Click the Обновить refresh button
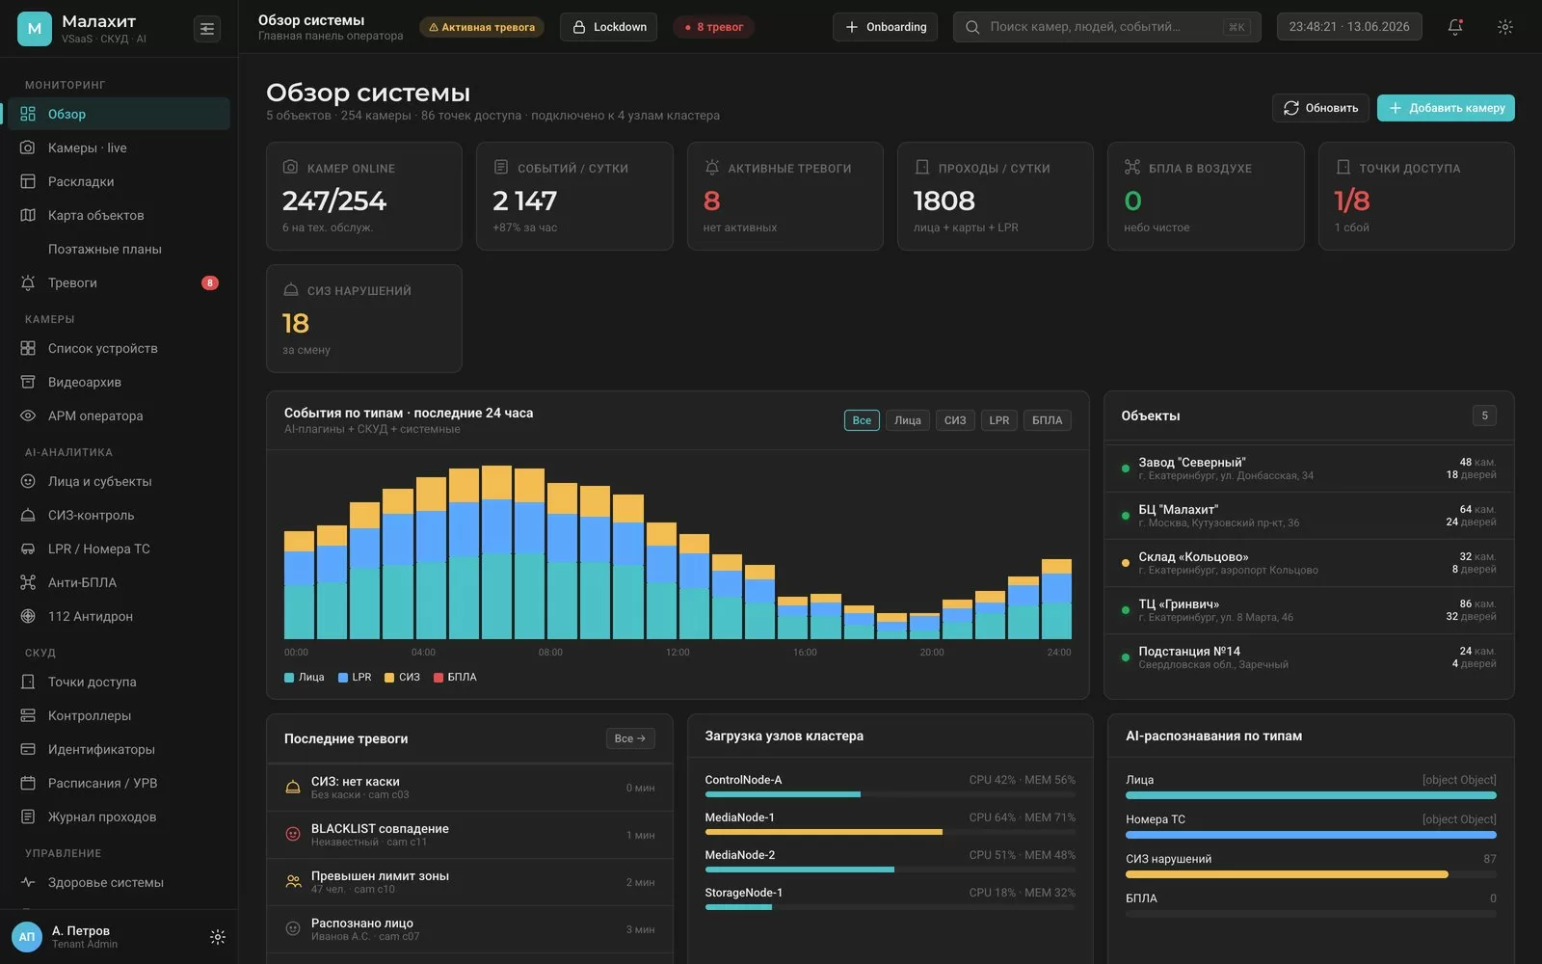 point(1320,108)
